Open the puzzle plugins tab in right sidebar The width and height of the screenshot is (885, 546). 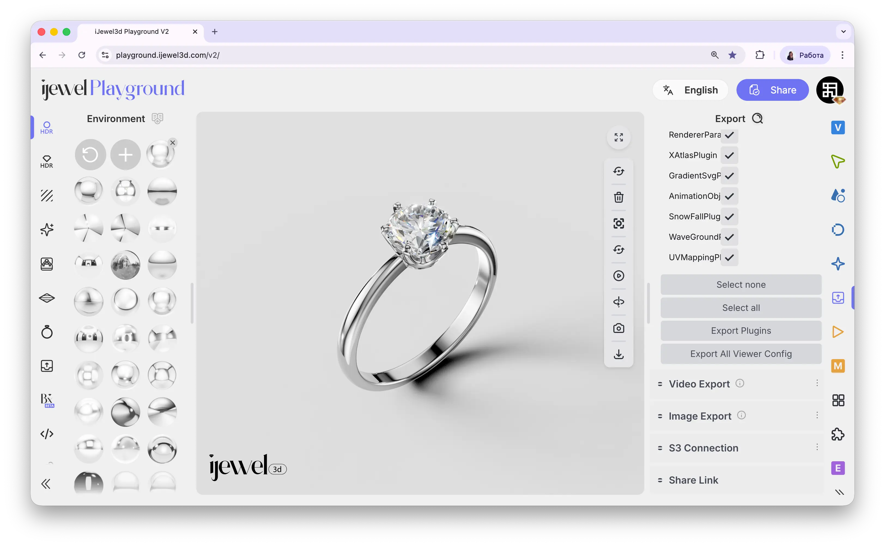(x=838, y=434)
